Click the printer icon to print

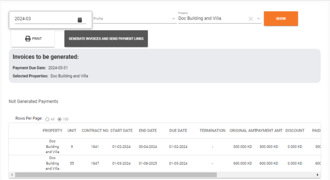(28, 39)
